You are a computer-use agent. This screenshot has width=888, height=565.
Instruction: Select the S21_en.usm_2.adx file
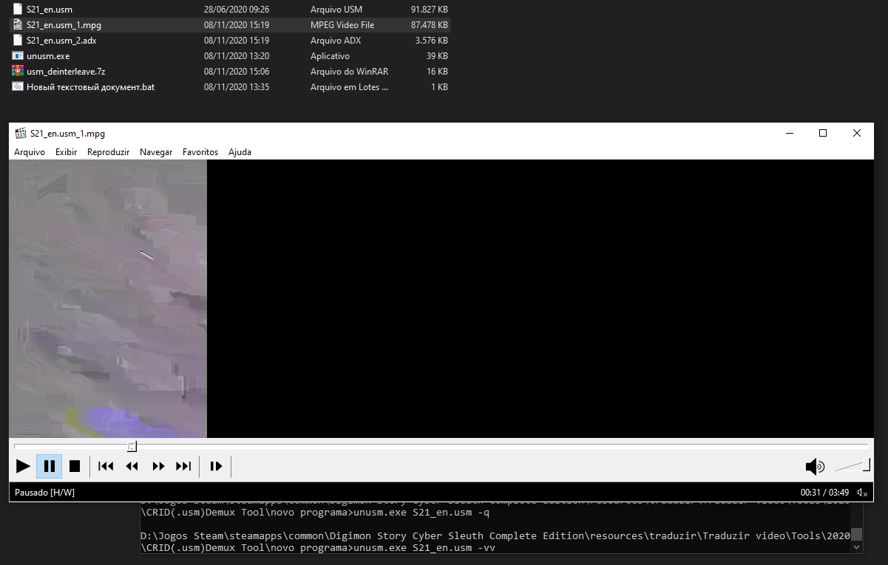[61, 41]
